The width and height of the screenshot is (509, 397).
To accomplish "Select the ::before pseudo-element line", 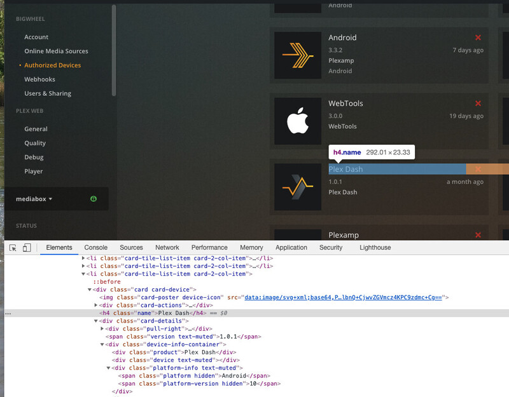I will click(x=107, y=282).
